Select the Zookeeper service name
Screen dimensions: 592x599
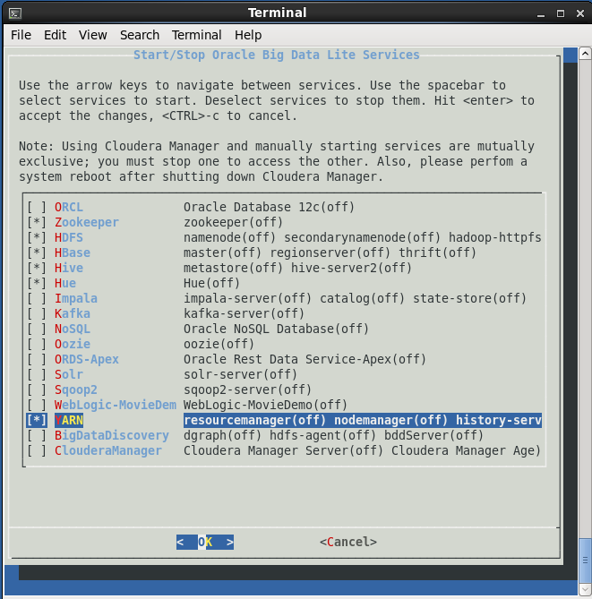pyautogui.click(x=87, y=222)
